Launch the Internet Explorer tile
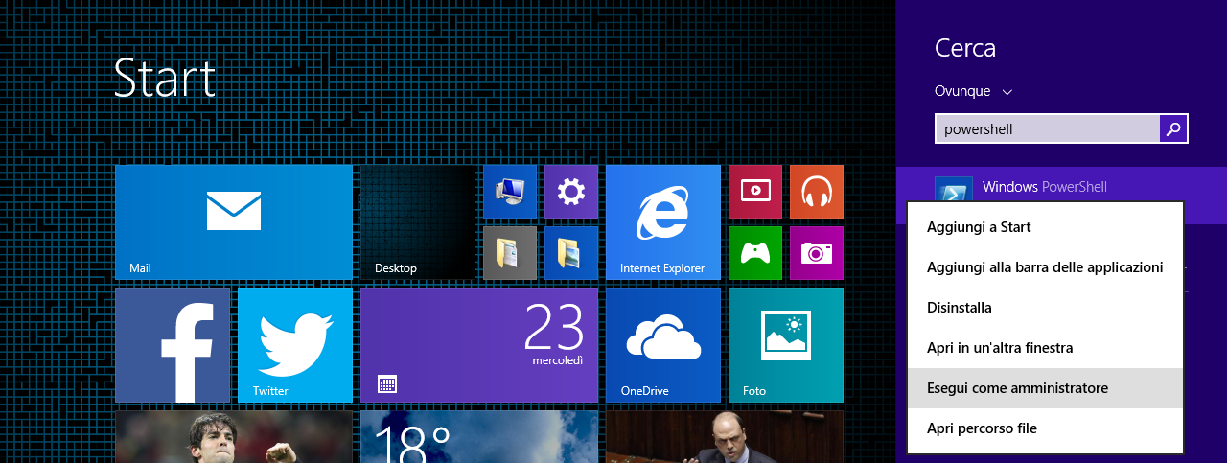 tap(663, 222)
